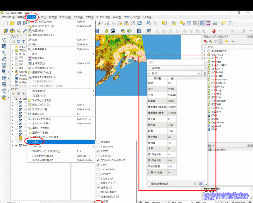253x203 pixels.
Task: Click the Refresh map canvas icon
Action: click(x=140, y=23)
